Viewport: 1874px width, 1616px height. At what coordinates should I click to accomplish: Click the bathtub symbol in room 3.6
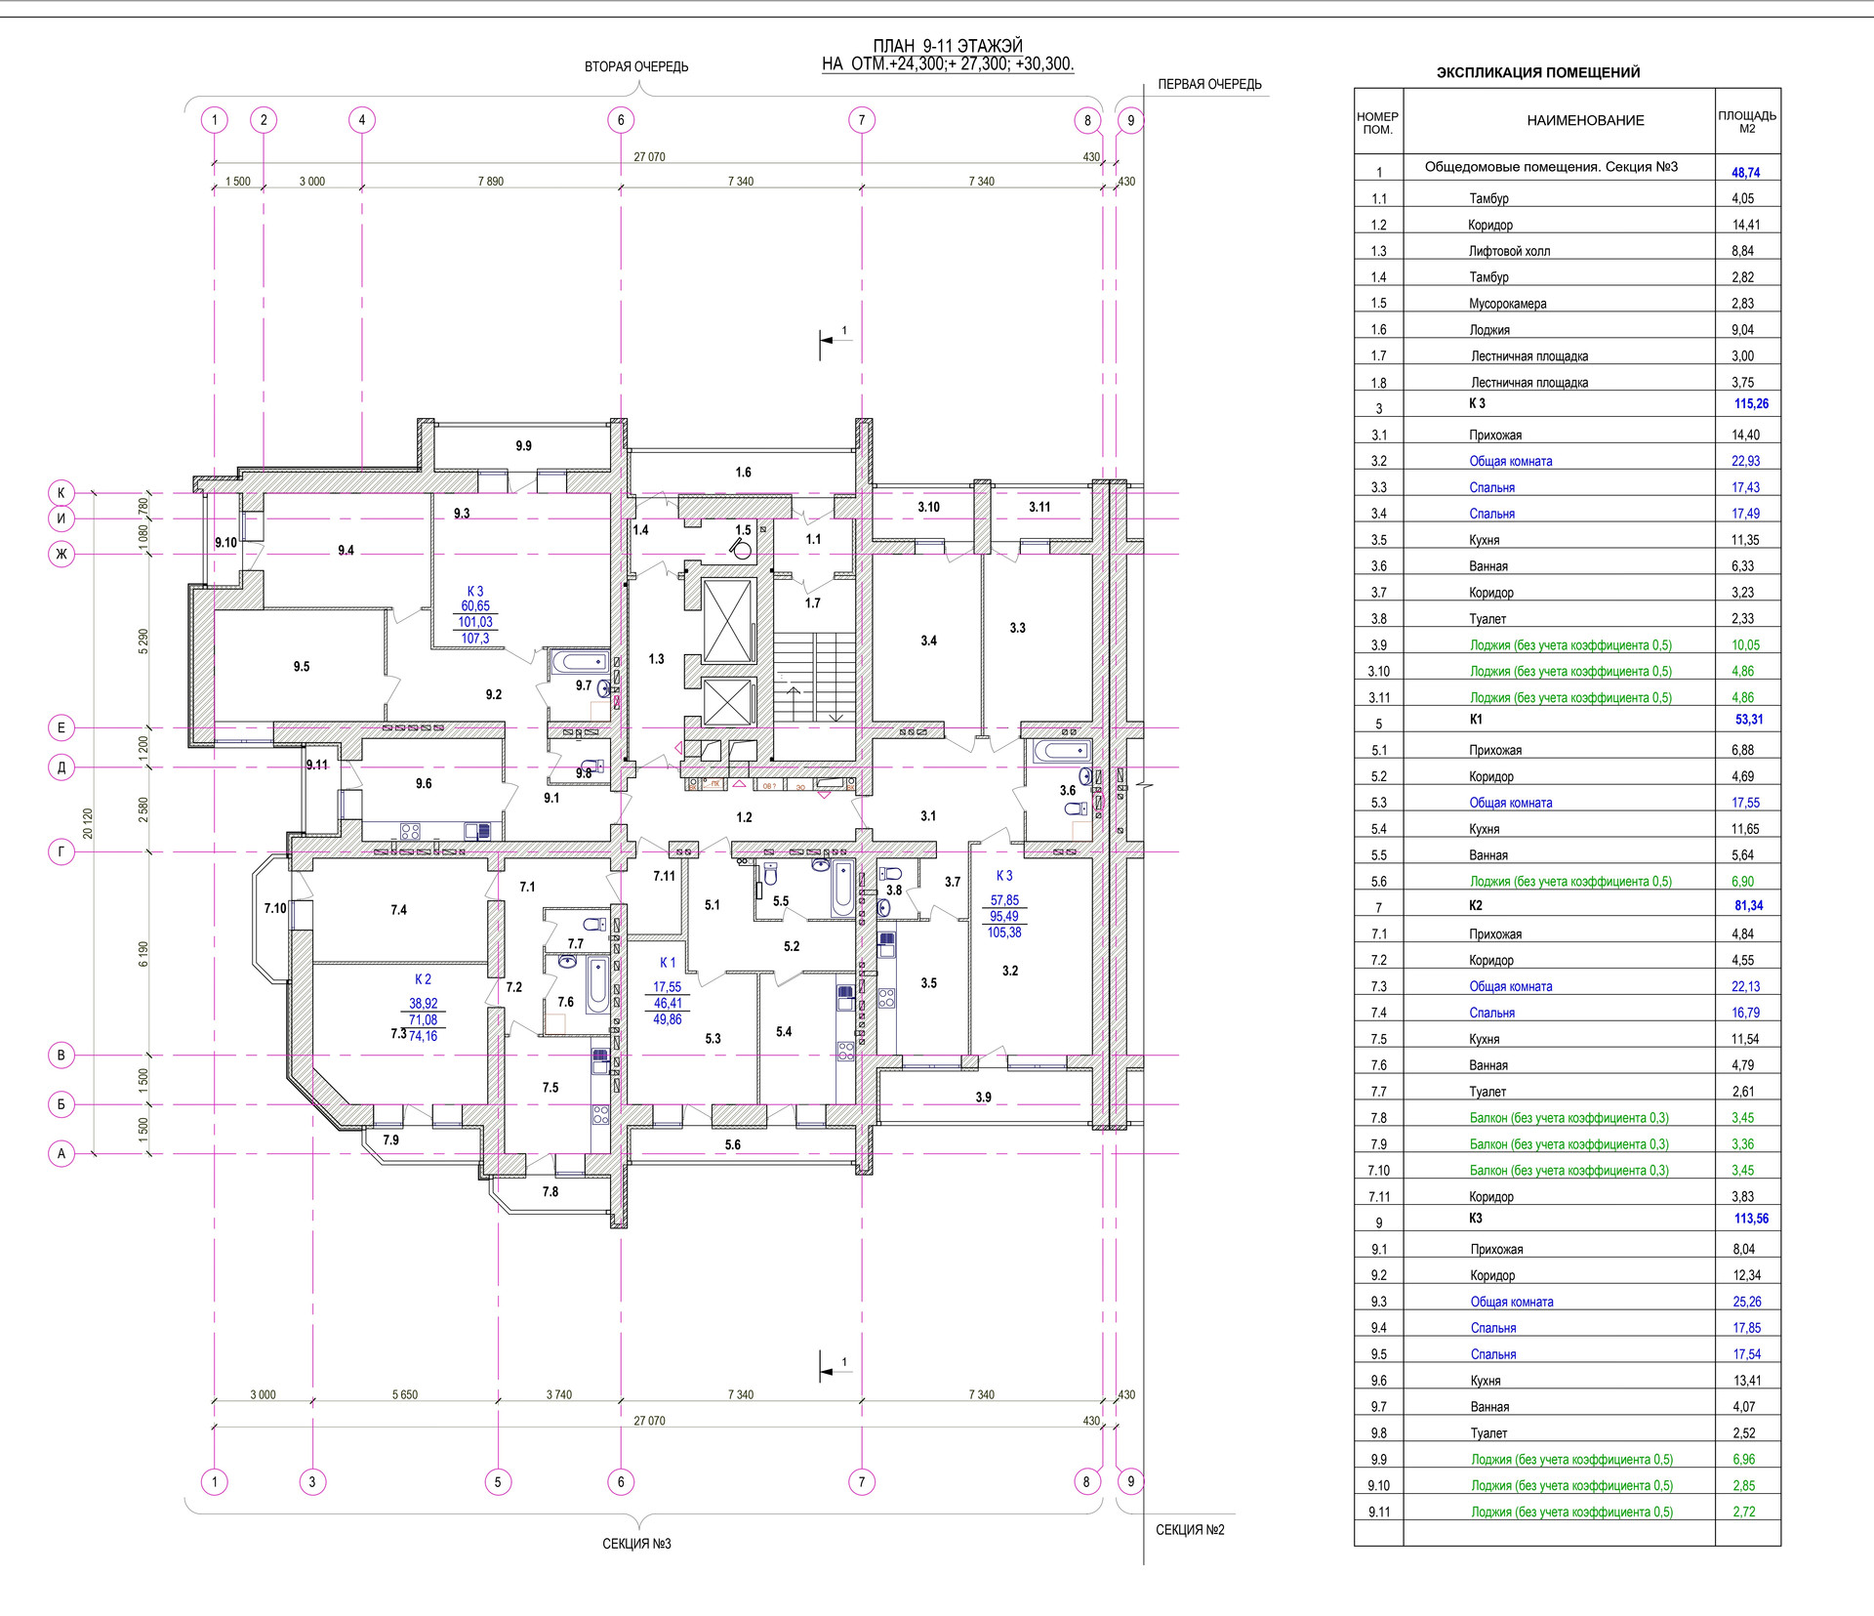pyautogui.click(x=1061, y=751)
